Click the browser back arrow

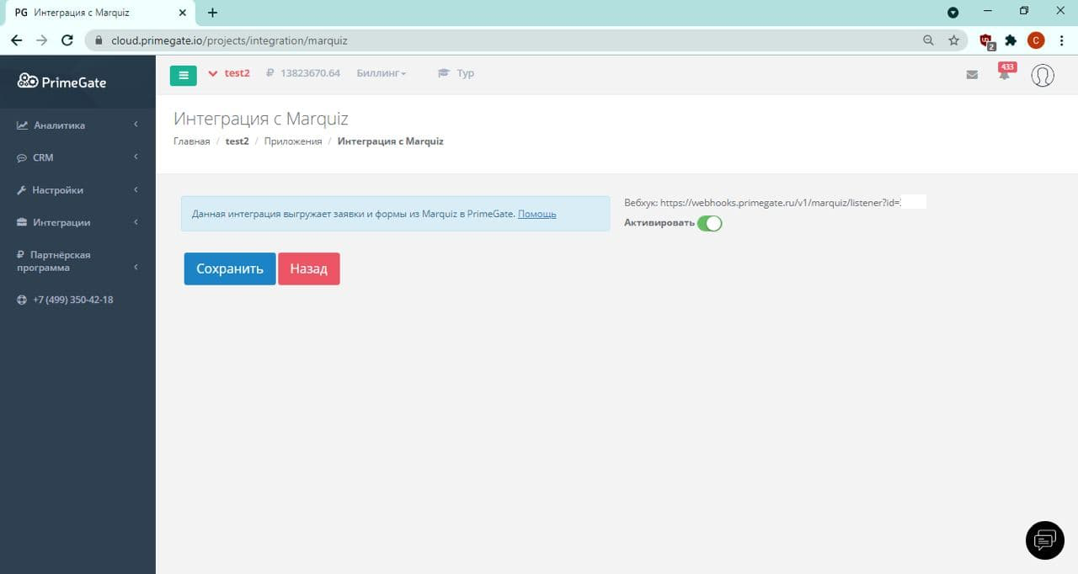[16, 40]
